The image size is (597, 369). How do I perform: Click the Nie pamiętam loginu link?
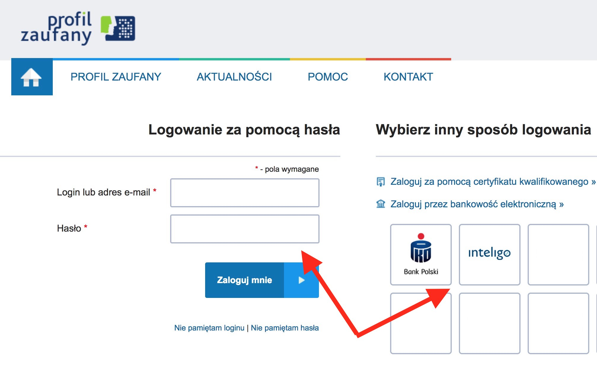pyautogui.click(x=209, y=328)
